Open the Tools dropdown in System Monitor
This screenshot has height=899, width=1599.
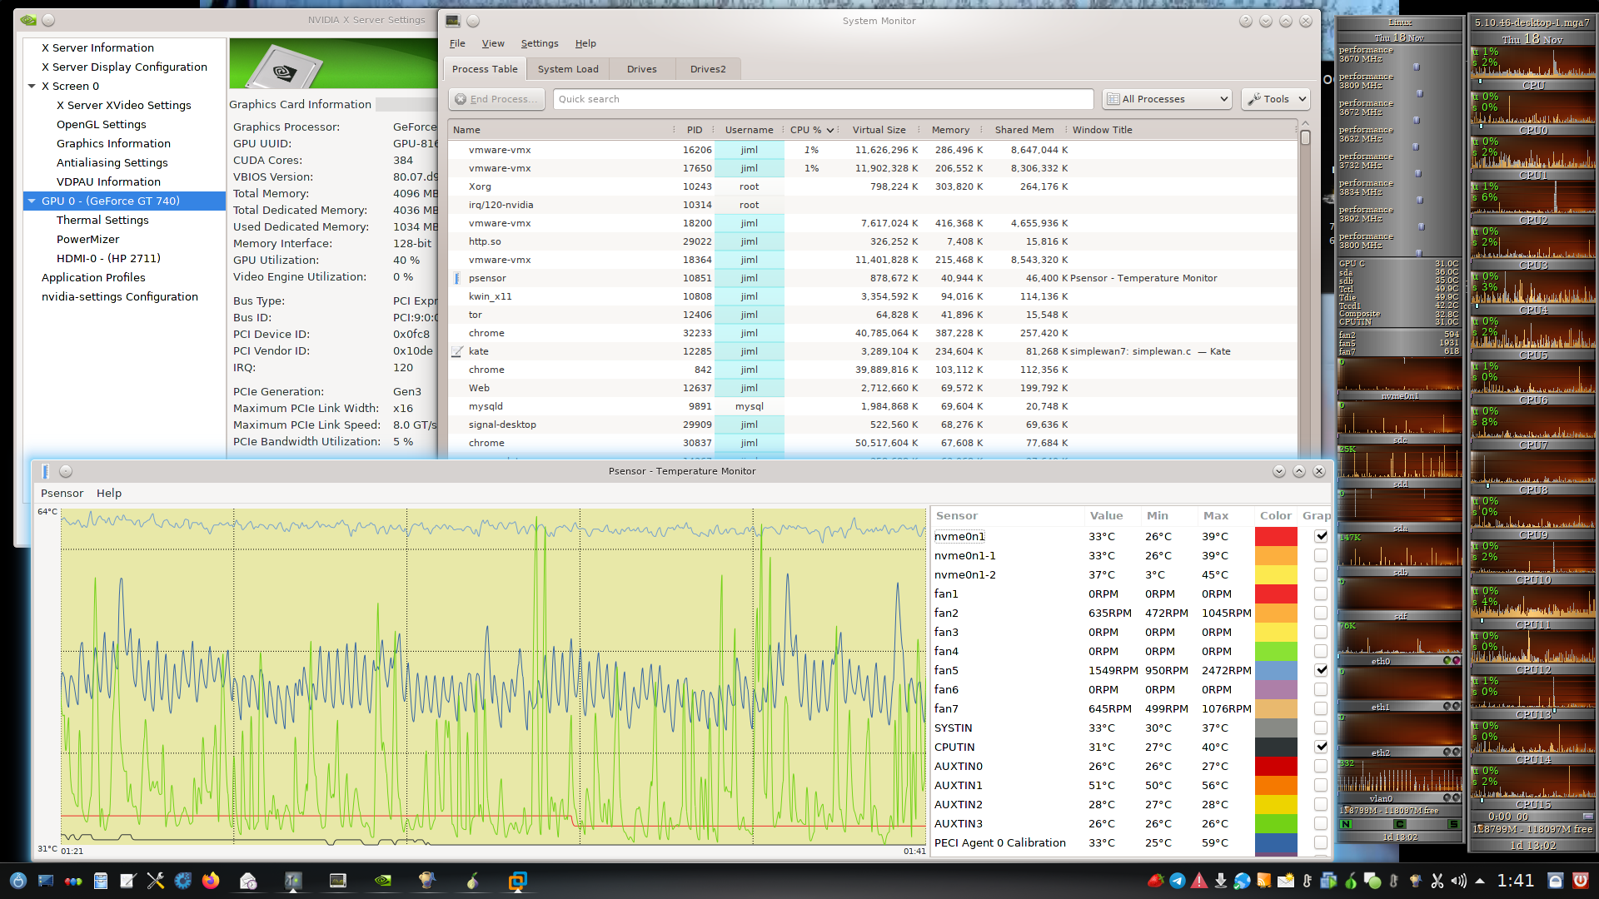pos(1276,99)
